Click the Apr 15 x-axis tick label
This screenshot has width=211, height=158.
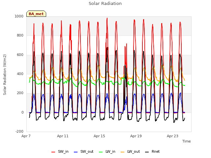[x=99, y=136]
